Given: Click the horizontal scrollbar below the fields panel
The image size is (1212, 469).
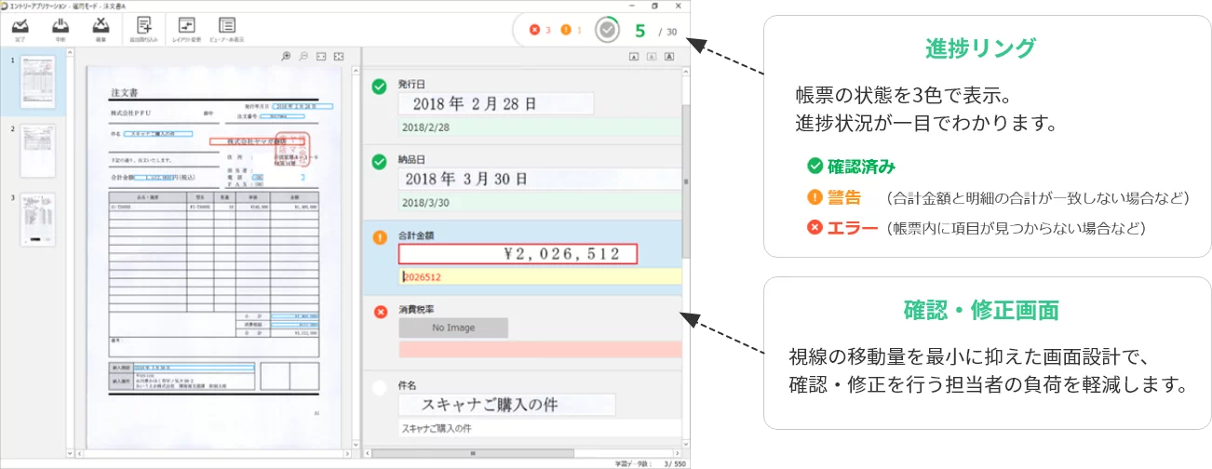Looking at the screenshot, I should point(475,453).
